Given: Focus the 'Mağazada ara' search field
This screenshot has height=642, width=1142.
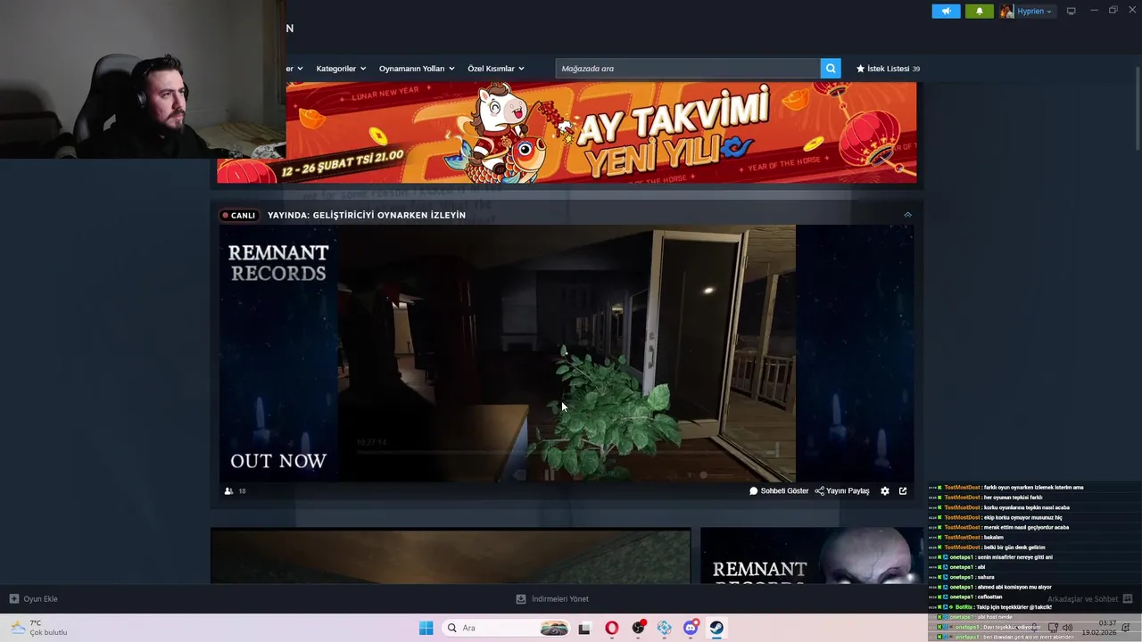Looking at the screenshot, I should pyautogui.click(x=688, y=69).
